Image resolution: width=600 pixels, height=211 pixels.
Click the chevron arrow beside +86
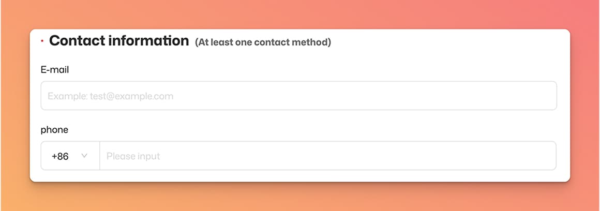click(84, 156)
